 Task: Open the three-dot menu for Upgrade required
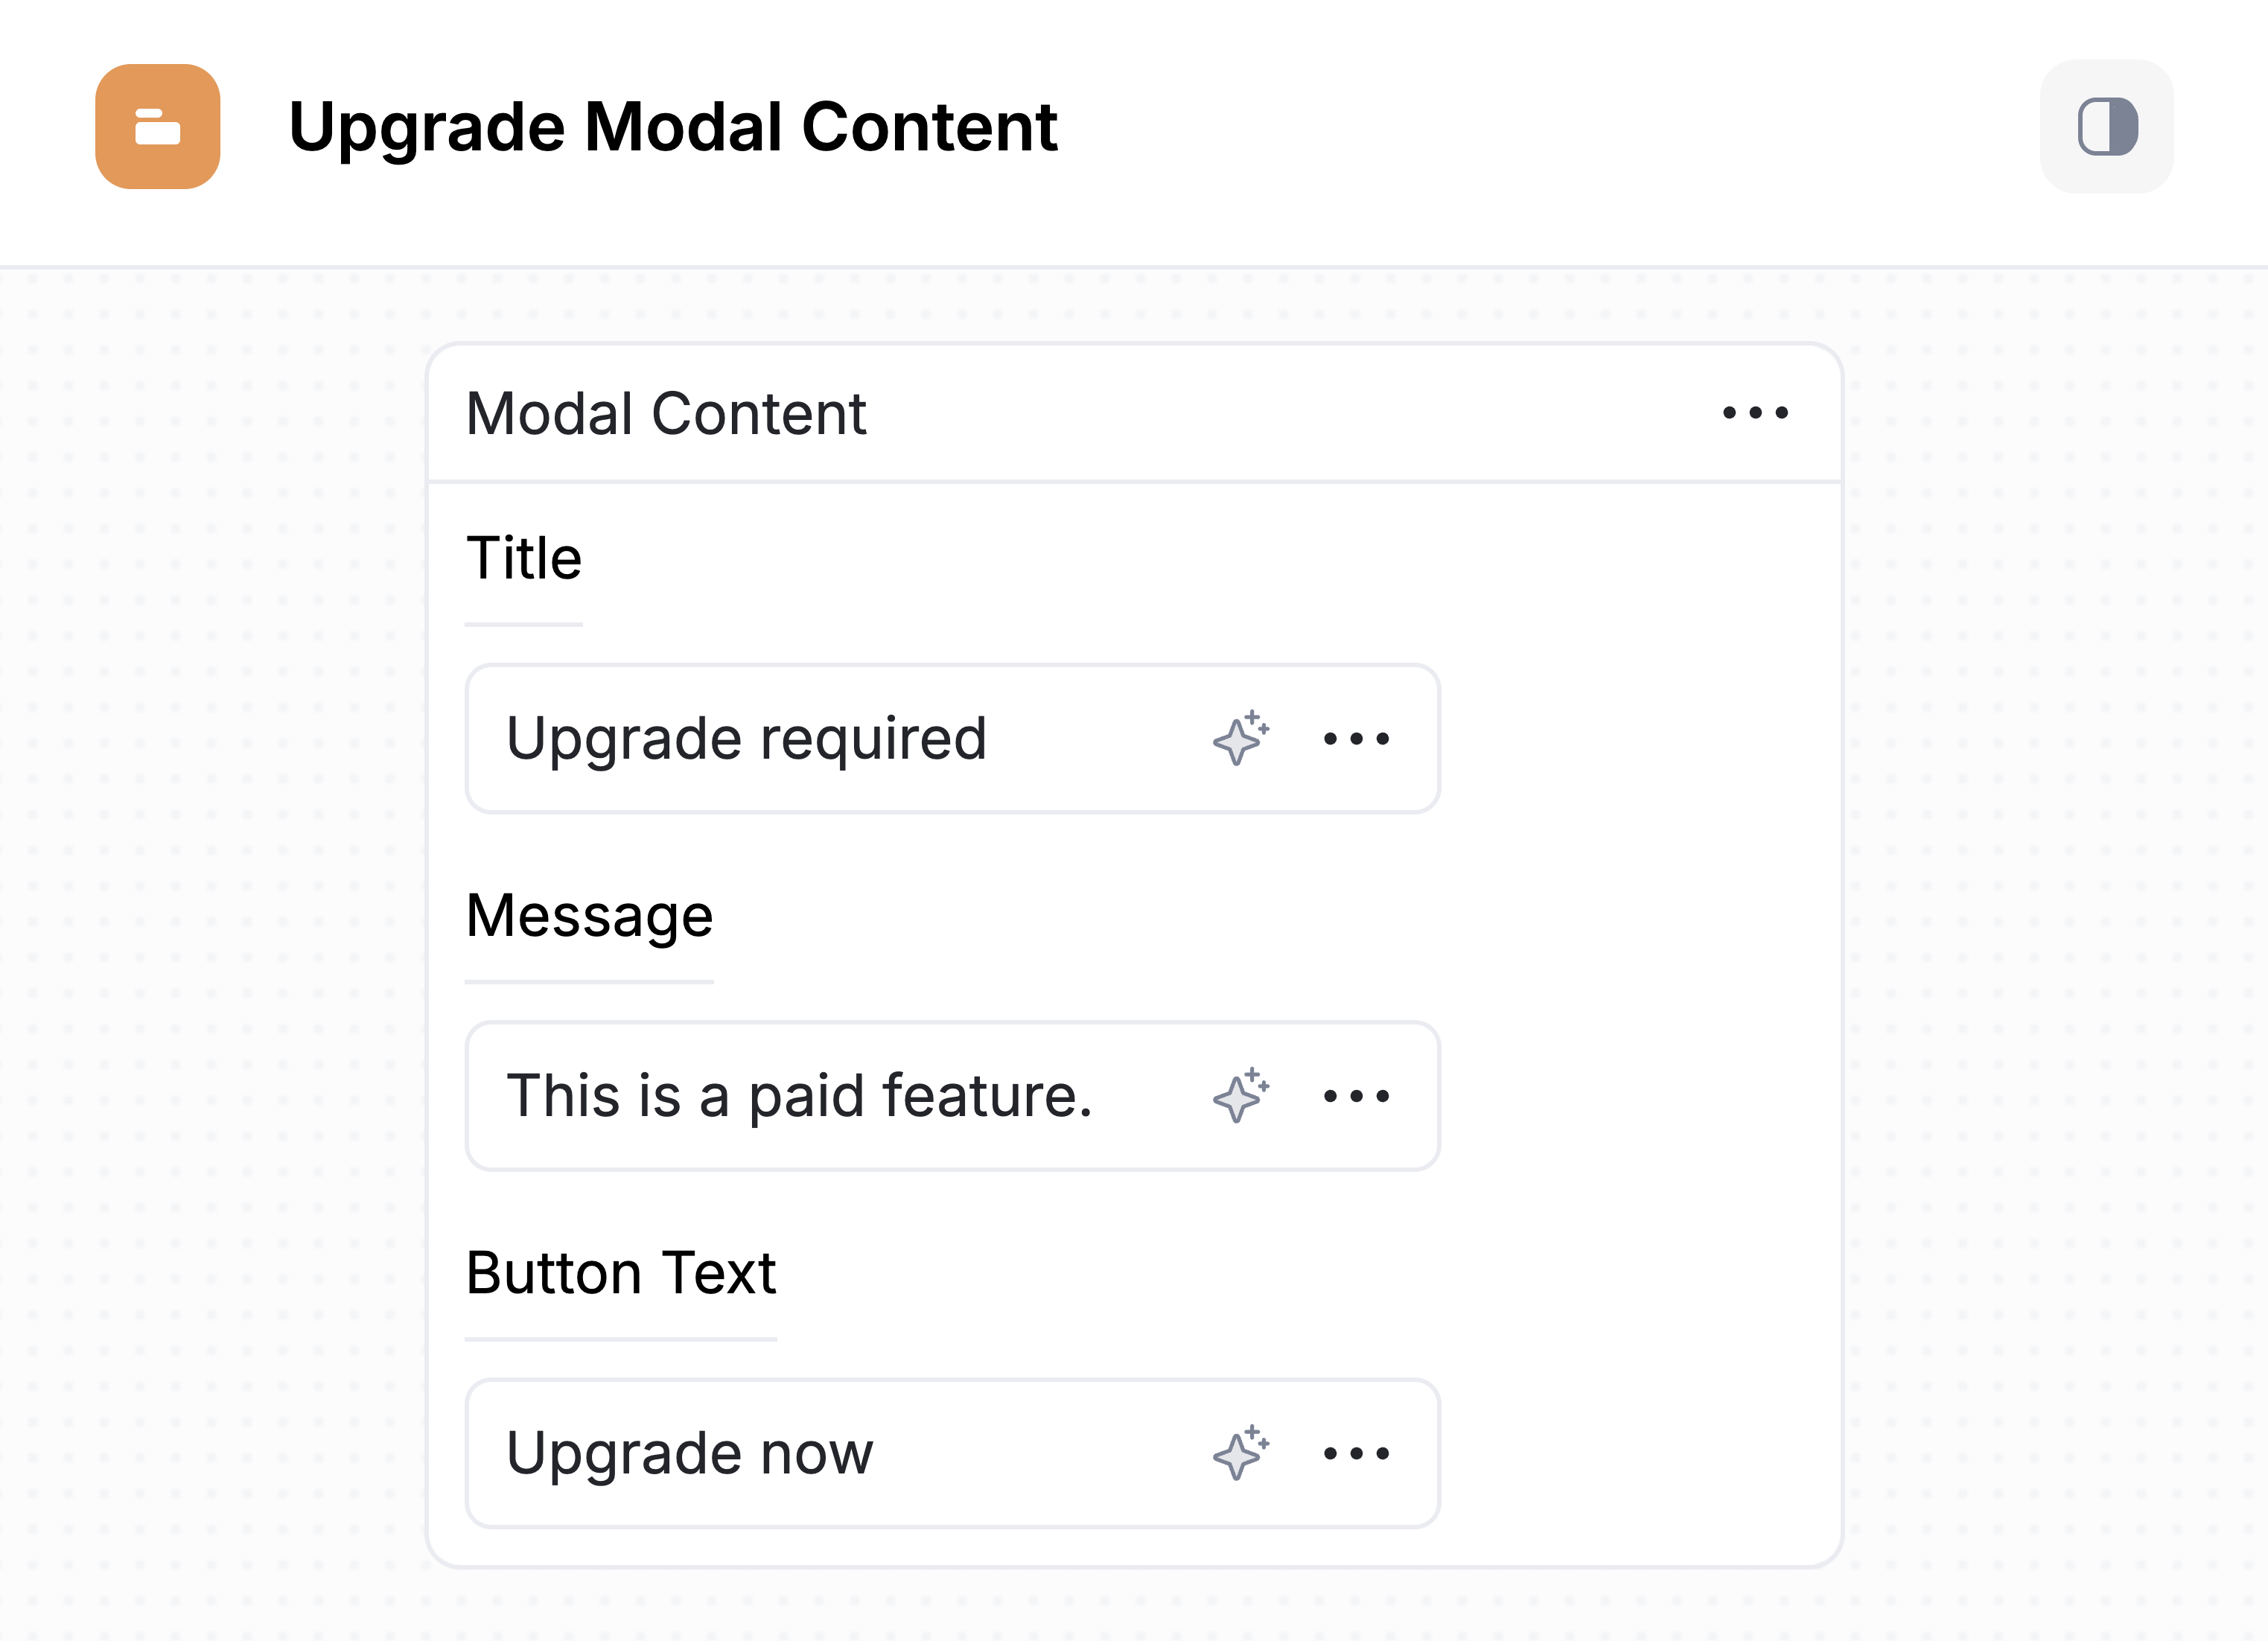(x=1356, y=739)
